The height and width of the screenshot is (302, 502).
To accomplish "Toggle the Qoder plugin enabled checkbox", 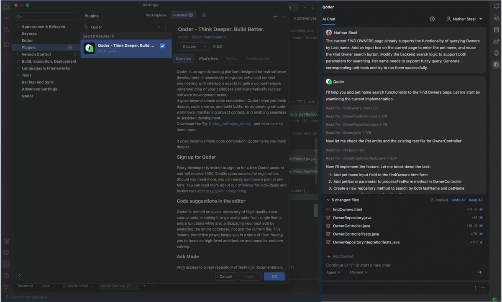I will [162, 46].
